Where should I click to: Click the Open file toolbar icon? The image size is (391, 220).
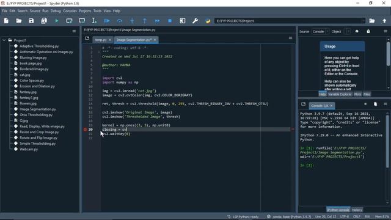[19, 21]
